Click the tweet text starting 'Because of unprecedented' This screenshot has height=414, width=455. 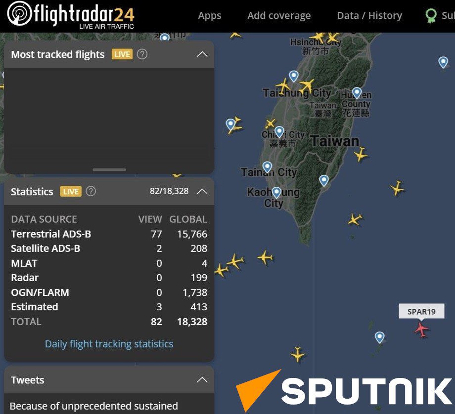[x=94, y=406]
